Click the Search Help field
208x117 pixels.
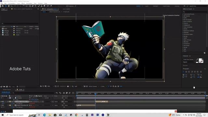point(197,6)
